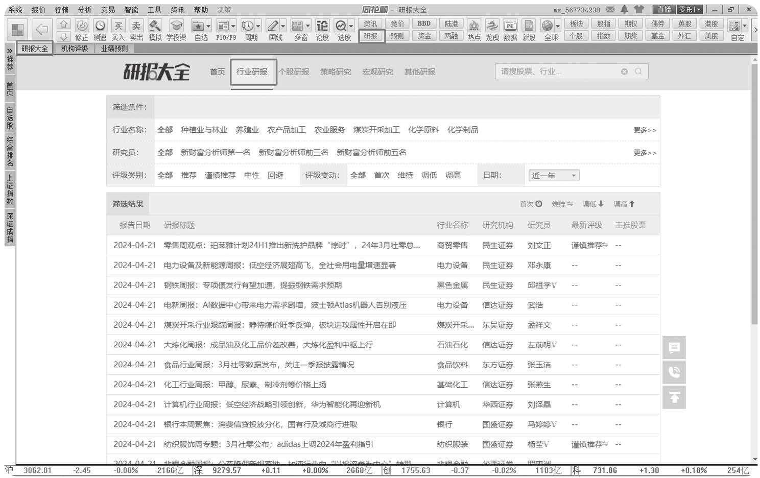This screenshot has height=478, width=760.
Task: Open the 选股 stock picker icon
Action: (341, 26)
